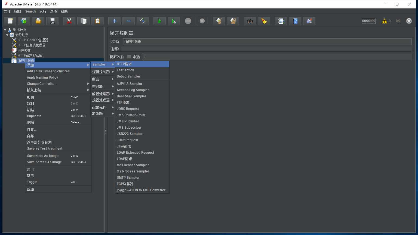Open the 选项 menu
Image resolution: width=418 pixels, height=235 pixels.
tap(54, 11)
